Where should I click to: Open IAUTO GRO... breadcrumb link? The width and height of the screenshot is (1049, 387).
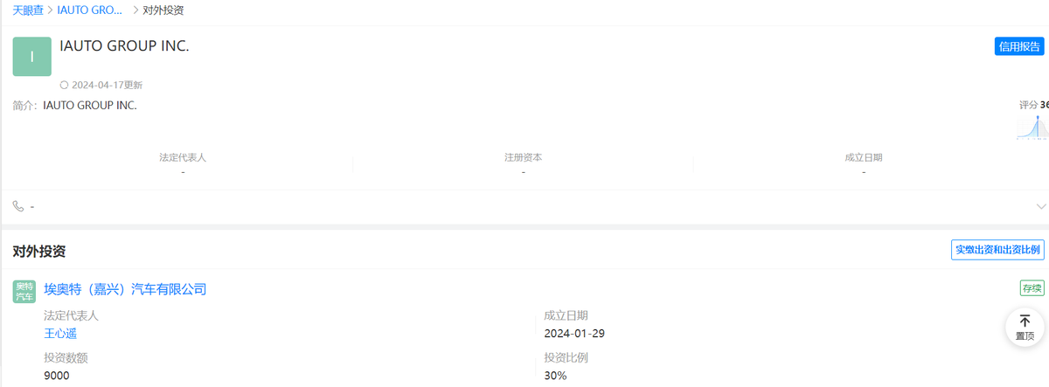(90, 10)
